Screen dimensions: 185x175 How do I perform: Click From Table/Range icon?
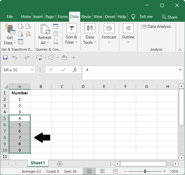(21, 42)
